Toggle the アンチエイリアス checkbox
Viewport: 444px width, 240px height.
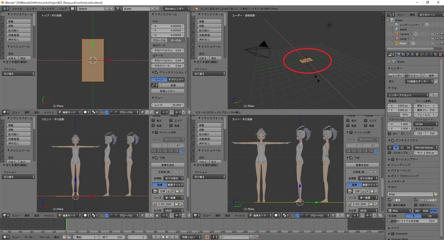coord(392,141)
